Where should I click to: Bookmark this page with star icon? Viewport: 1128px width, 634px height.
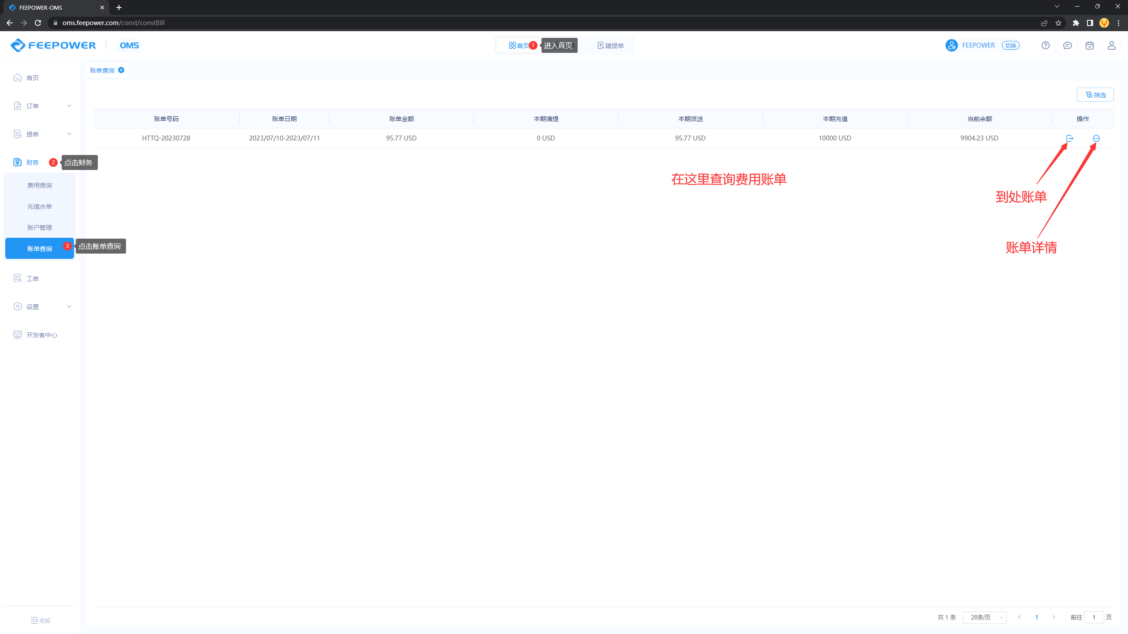1058,23
